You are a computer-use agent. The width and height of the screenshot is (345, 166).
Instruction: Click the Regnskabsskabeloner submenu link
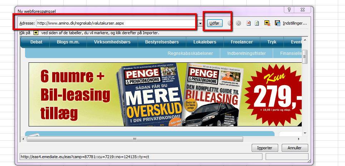(x=190, y=53)
